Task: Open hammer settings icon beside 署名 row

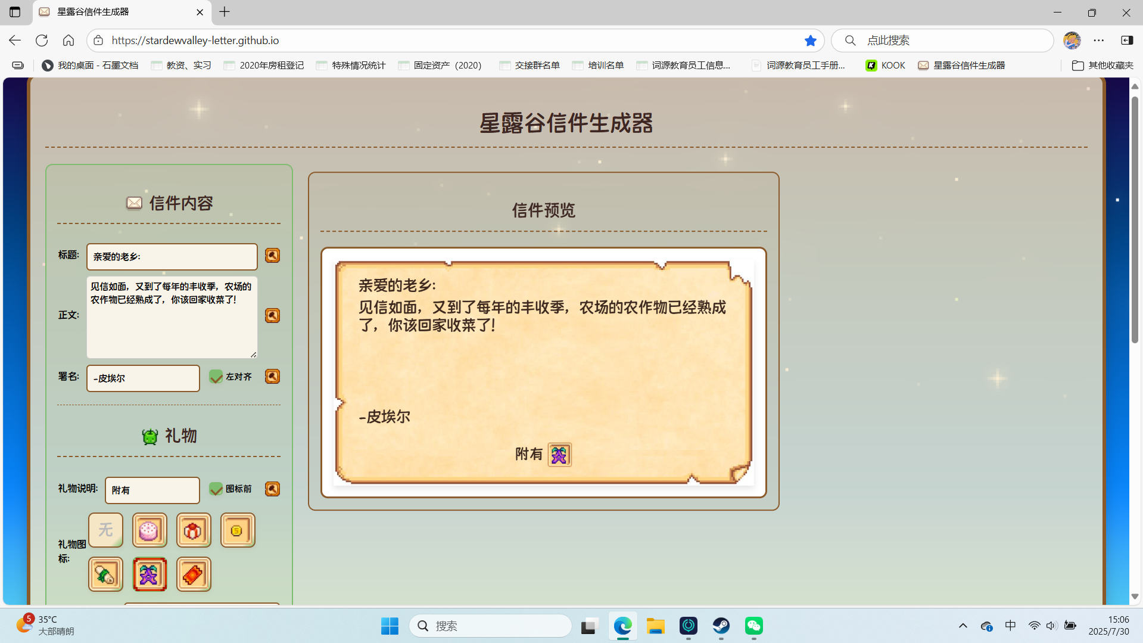Action: tap(272, 377)
